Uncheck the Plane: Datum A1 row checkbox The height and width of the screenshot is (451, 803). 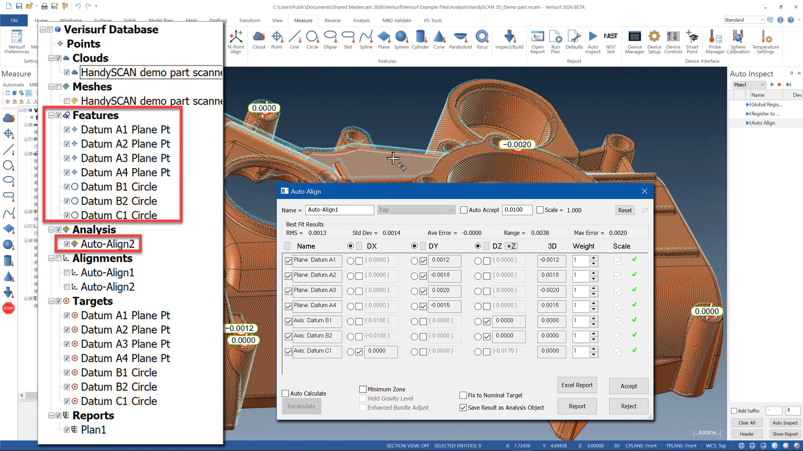coord(288,261)
